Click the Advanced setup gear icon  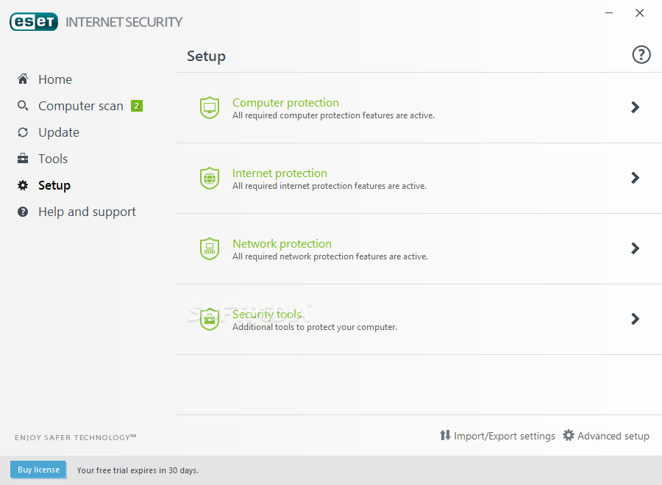pos(569,435)
